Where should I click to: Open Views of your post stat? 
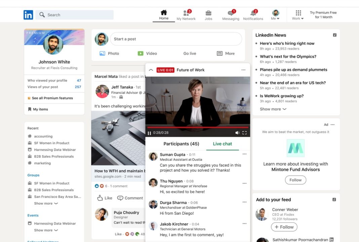pyautogui.click(x=54, y=87)
